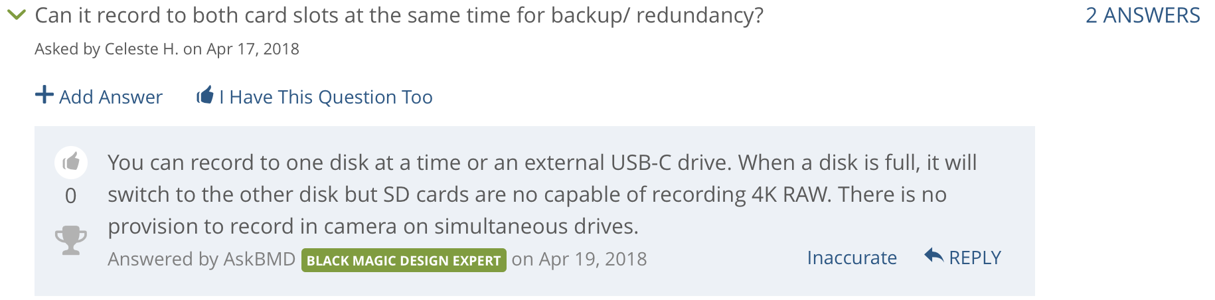Open the 2 ANSWERS link

pyautogui.click(x=1143, y=15)
